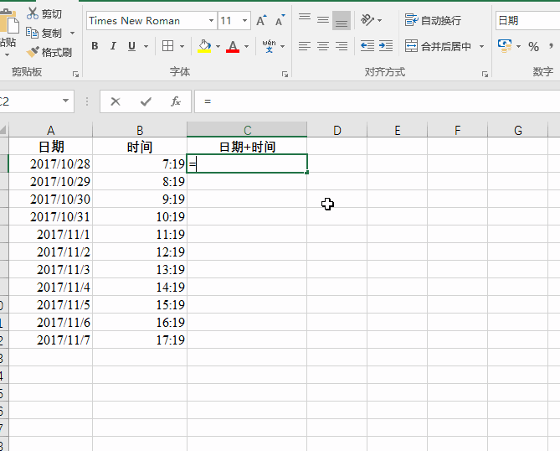Confirm formula entry with the checkmark
The width and height of the screenshot is (560, 451).
(x=146, y=101)
